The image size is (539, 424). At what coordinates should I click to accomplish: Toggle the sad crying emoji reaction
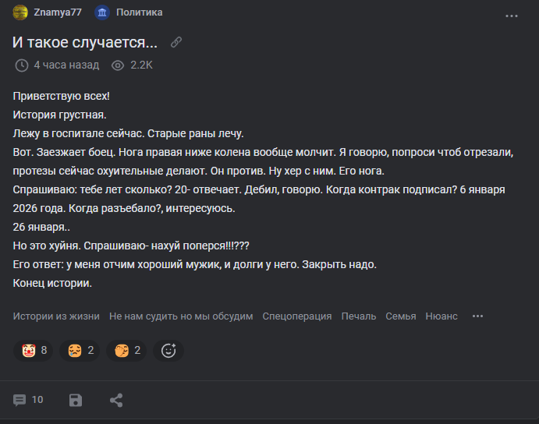coord(80,351)
